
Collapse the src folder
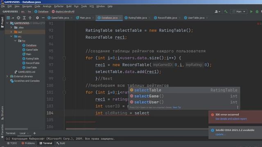point(11,36)
